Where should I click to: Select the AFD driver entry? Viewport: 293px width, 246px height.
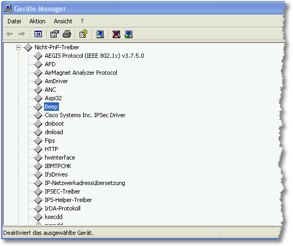click(50, 64)
